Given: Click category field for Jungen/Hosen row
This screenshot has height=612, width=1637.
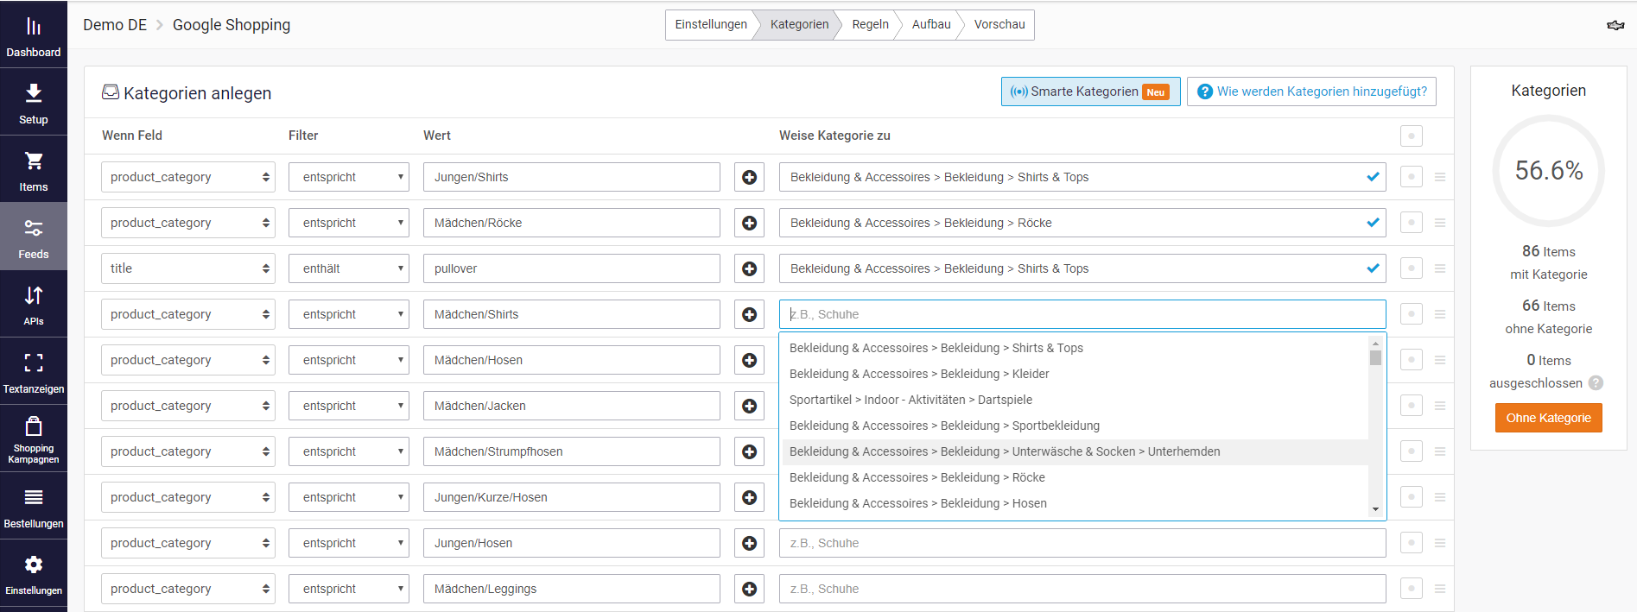Looking at the screenshot, I should pyautogui.click(x=1082, y=543).
